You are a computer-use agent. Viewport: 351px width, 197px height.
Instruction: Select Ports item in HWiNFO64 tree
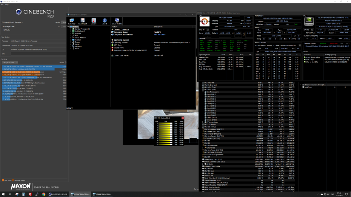tap(77, 48)
